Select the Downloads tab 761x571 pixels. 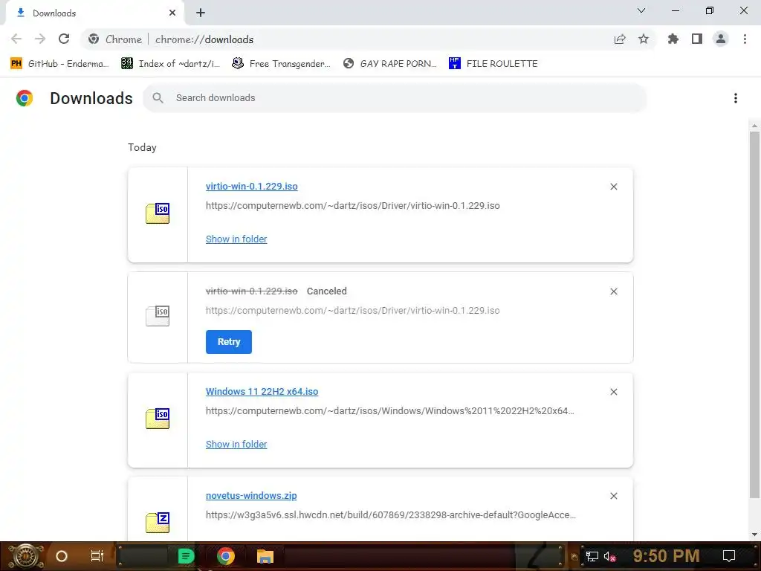tap(94, 13)
